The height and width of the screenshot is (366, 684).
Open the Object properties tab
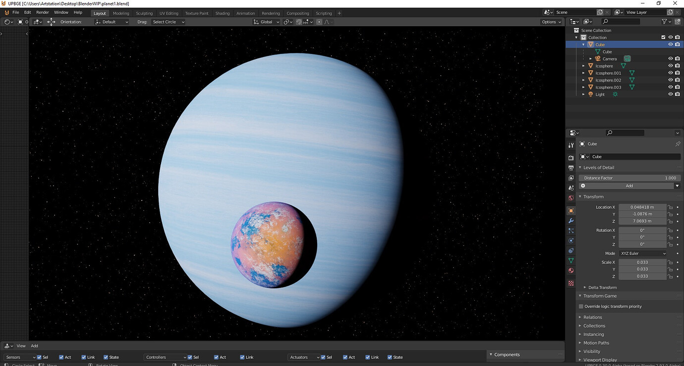571,211
